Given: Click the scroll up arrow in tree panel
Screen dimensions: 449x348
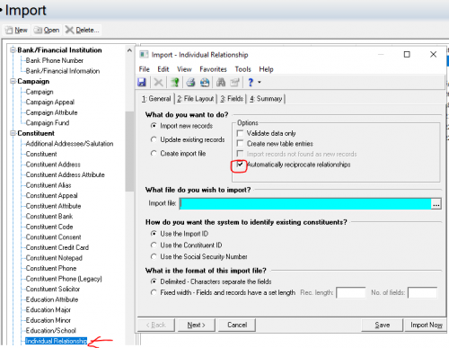Looking at the screenshot, I should [x=129, y=50].
